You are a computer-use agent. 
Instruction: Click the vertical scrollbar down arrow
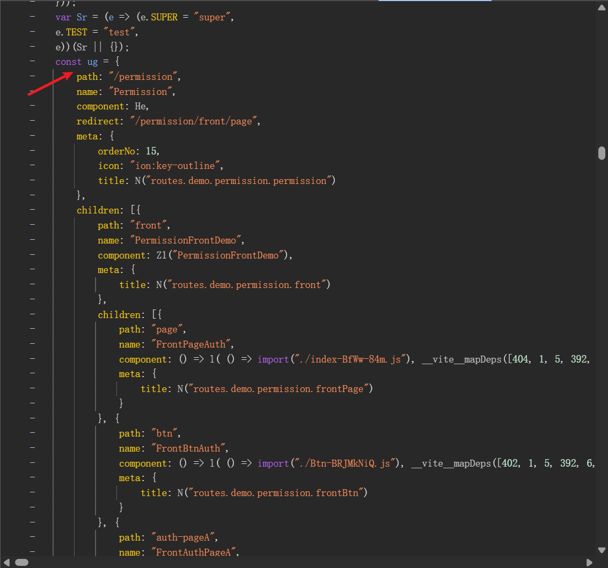[602, 549]
